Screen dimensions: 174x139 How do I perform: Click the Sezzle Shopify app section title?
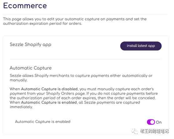click(31, 45)
